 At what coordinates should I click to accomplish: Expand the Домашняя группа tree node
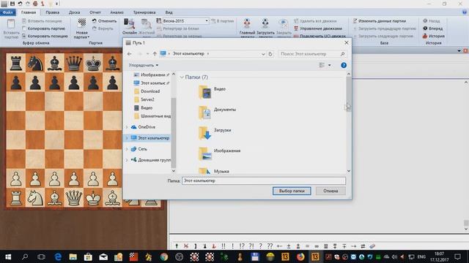click(x=127, y=160)
